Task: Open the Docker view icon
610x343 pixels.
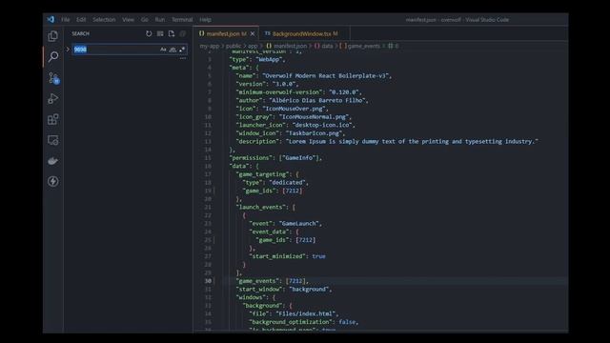Action: pos(53,161)
